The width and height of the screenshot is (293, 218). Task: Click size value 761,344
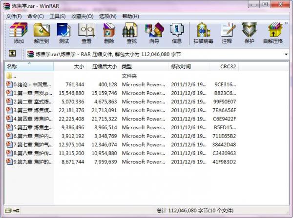point(75,84)
